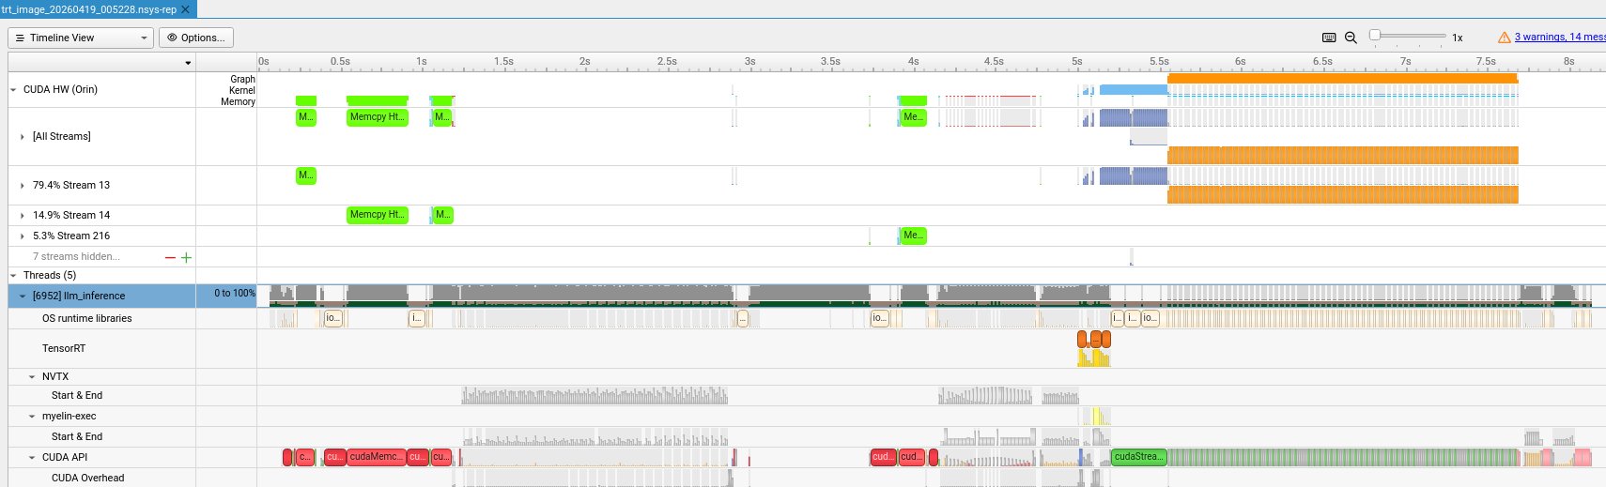Click the Options... button
The width and height of the screenshot is (1606, 487).
click(x=196, y=38)
